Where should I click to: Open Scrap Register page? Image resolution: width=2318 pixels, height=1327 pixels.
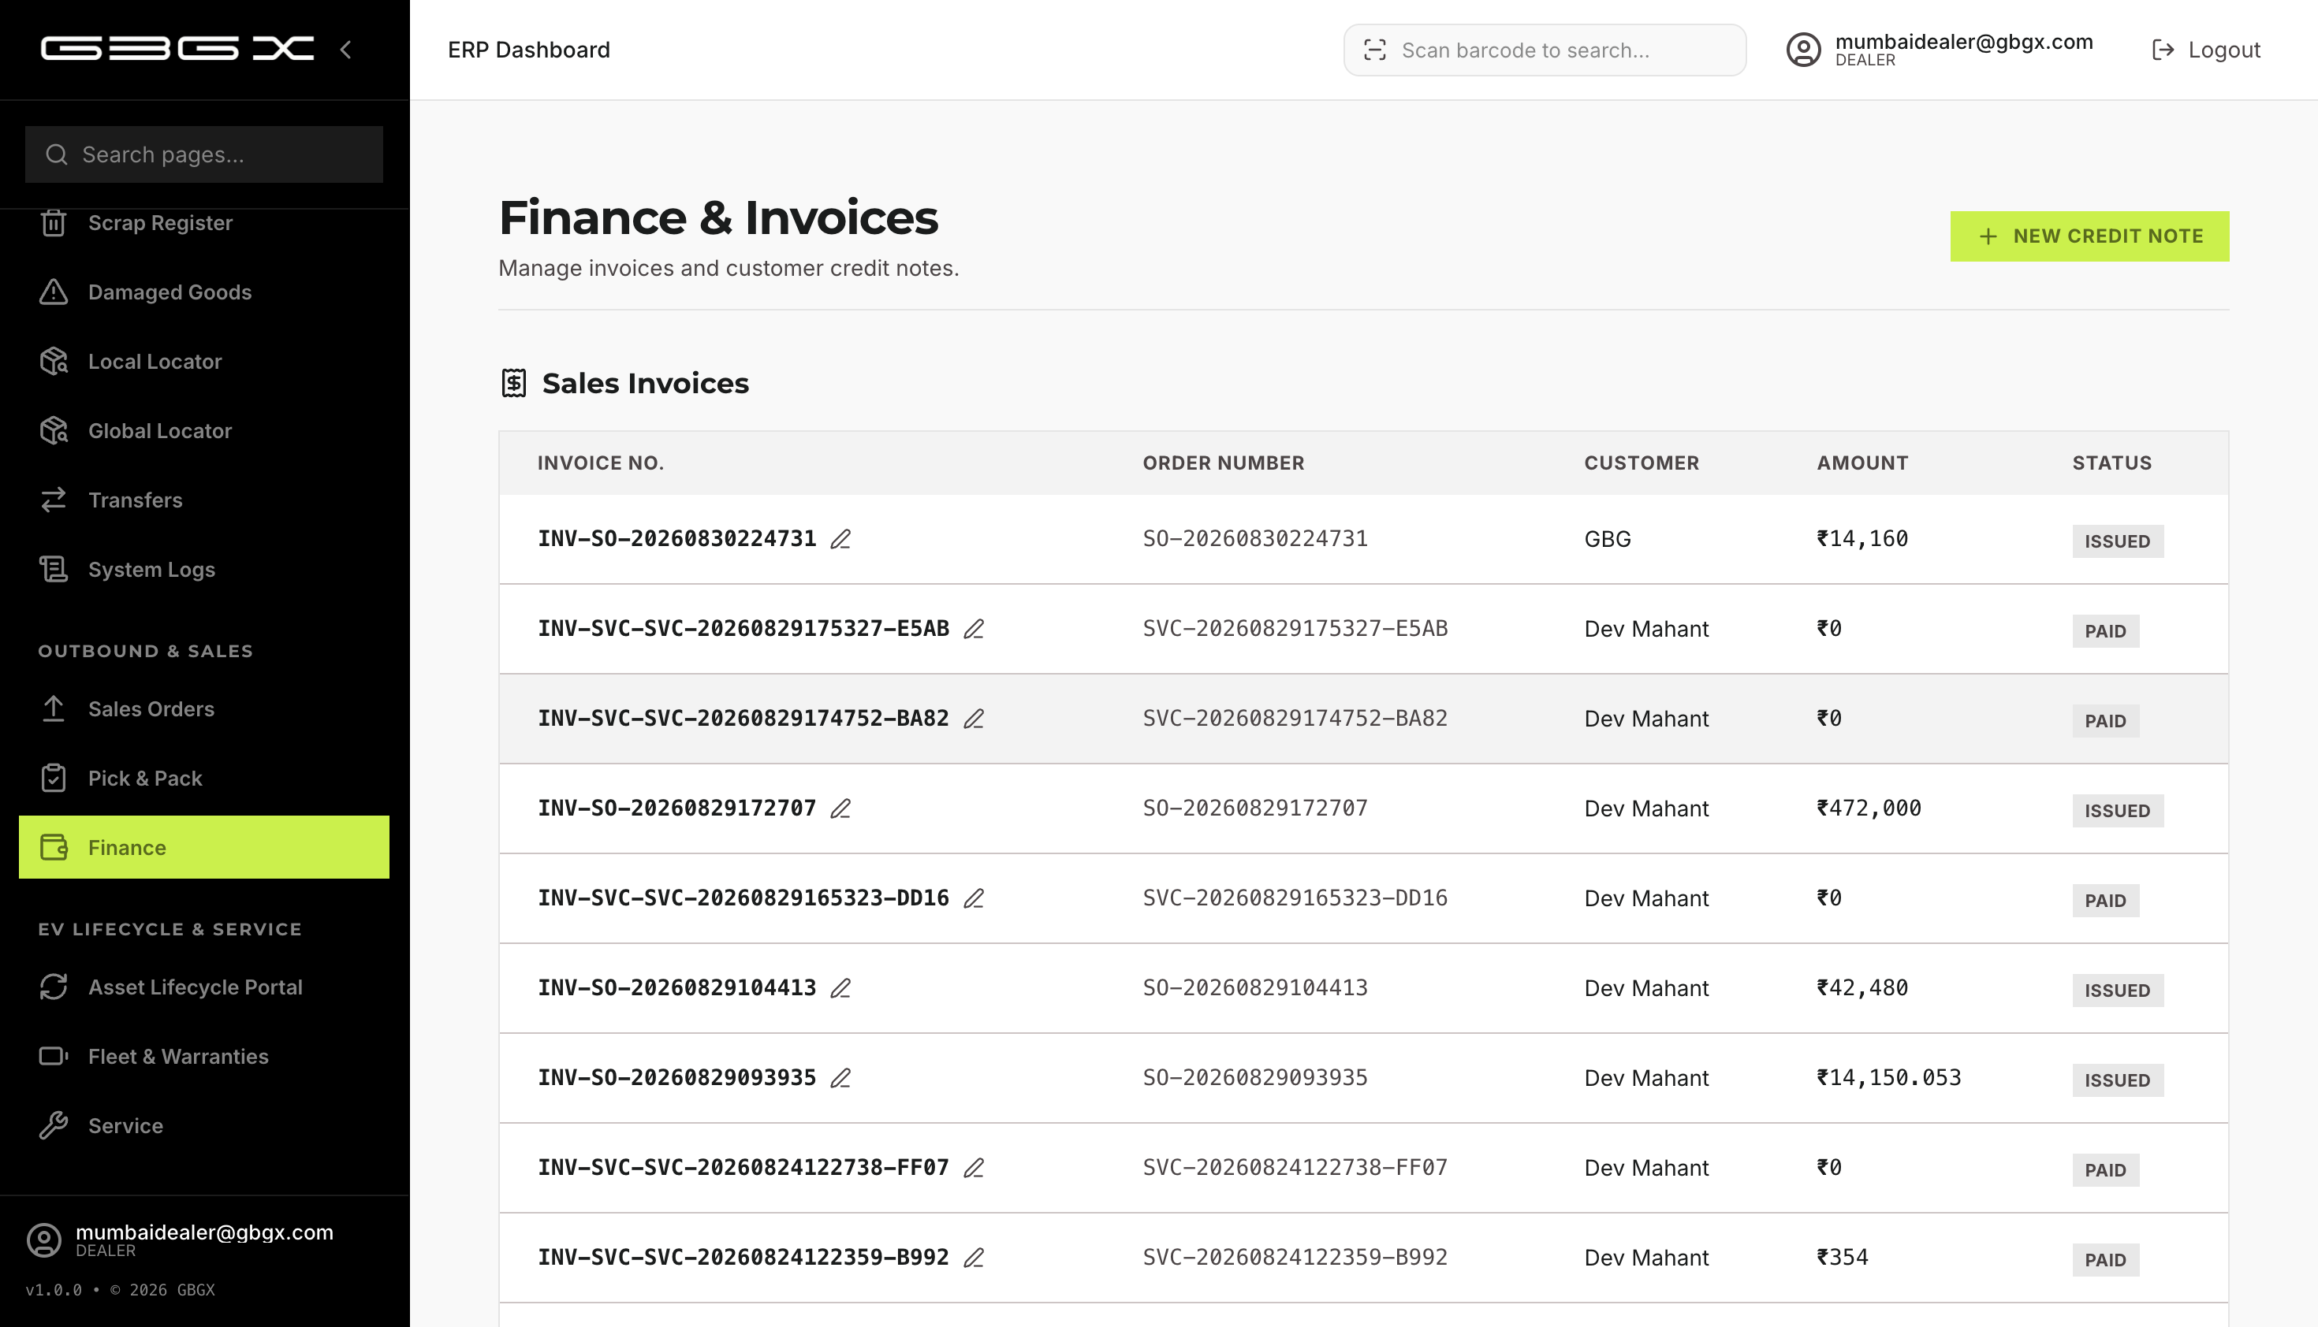click(204, 223)
